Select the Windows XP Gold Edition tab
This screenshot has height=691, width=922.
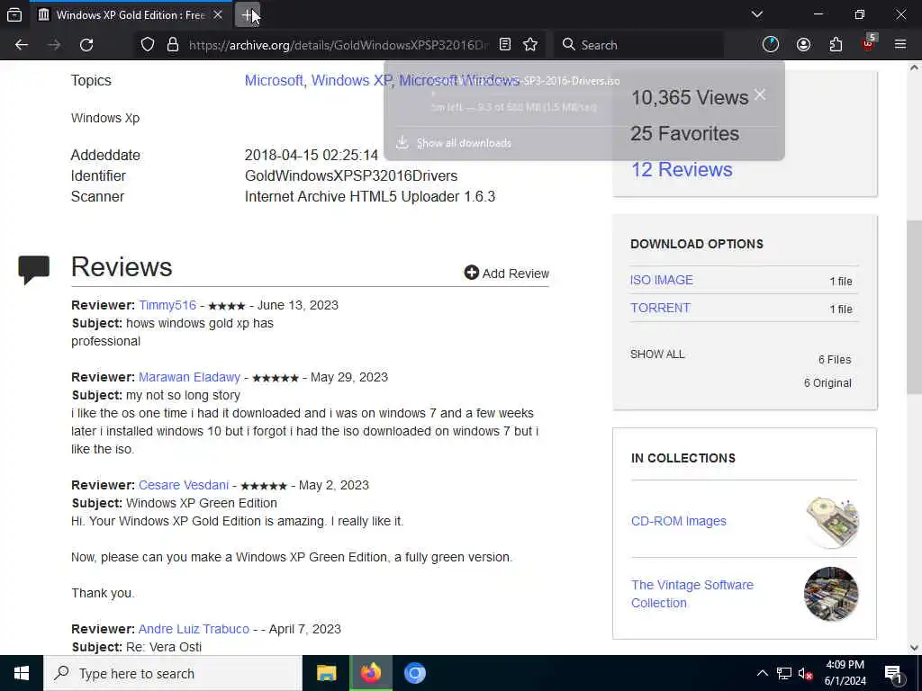130,14
